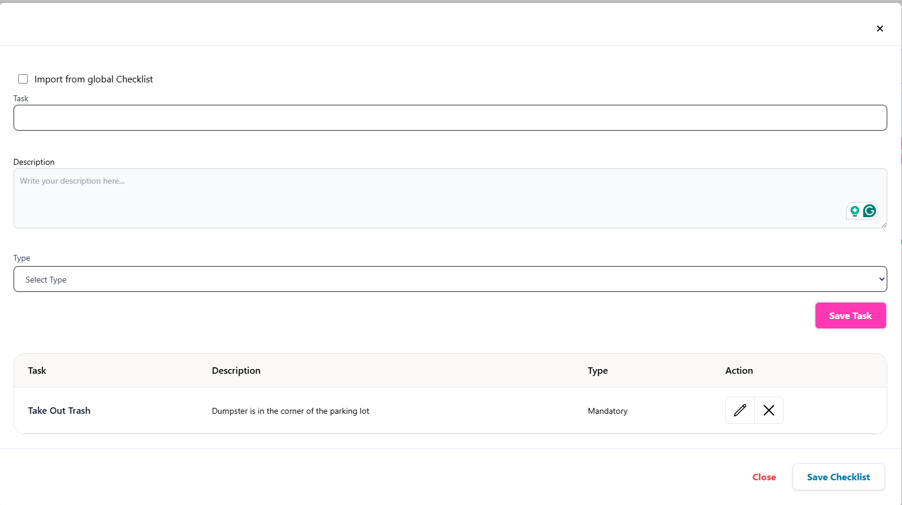Click the red Close link

tap(764, 477)
